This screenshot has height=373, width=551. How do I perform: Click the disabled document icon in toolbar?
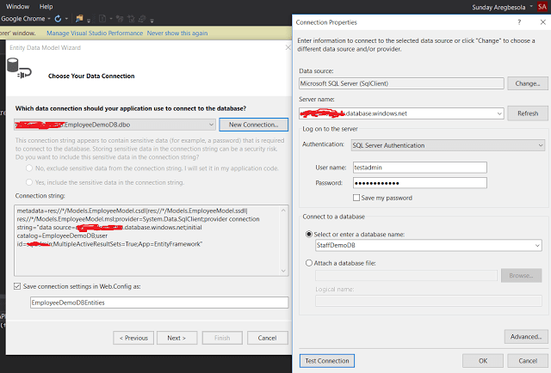coord(102,19)
